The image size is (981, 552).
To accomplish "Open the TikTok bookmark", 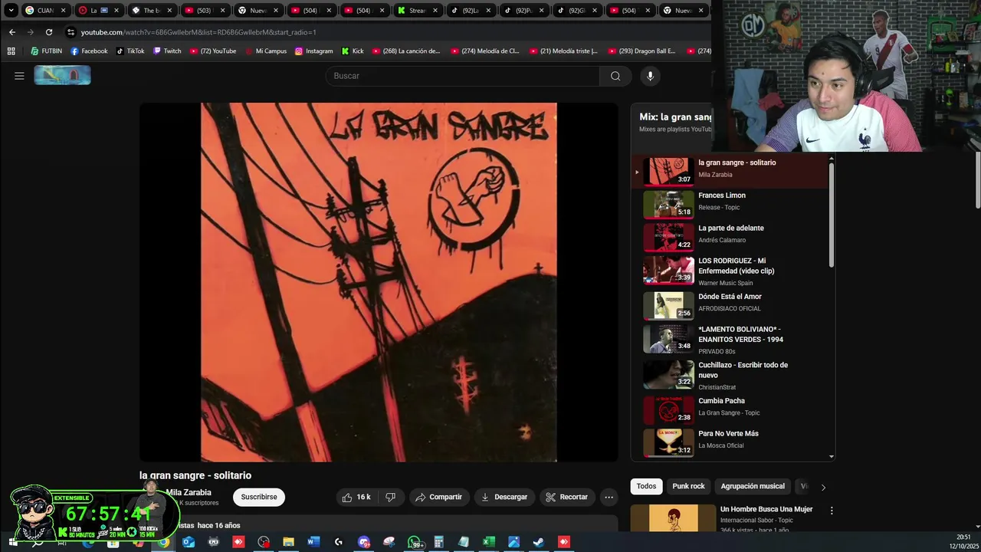I will 130,51.
